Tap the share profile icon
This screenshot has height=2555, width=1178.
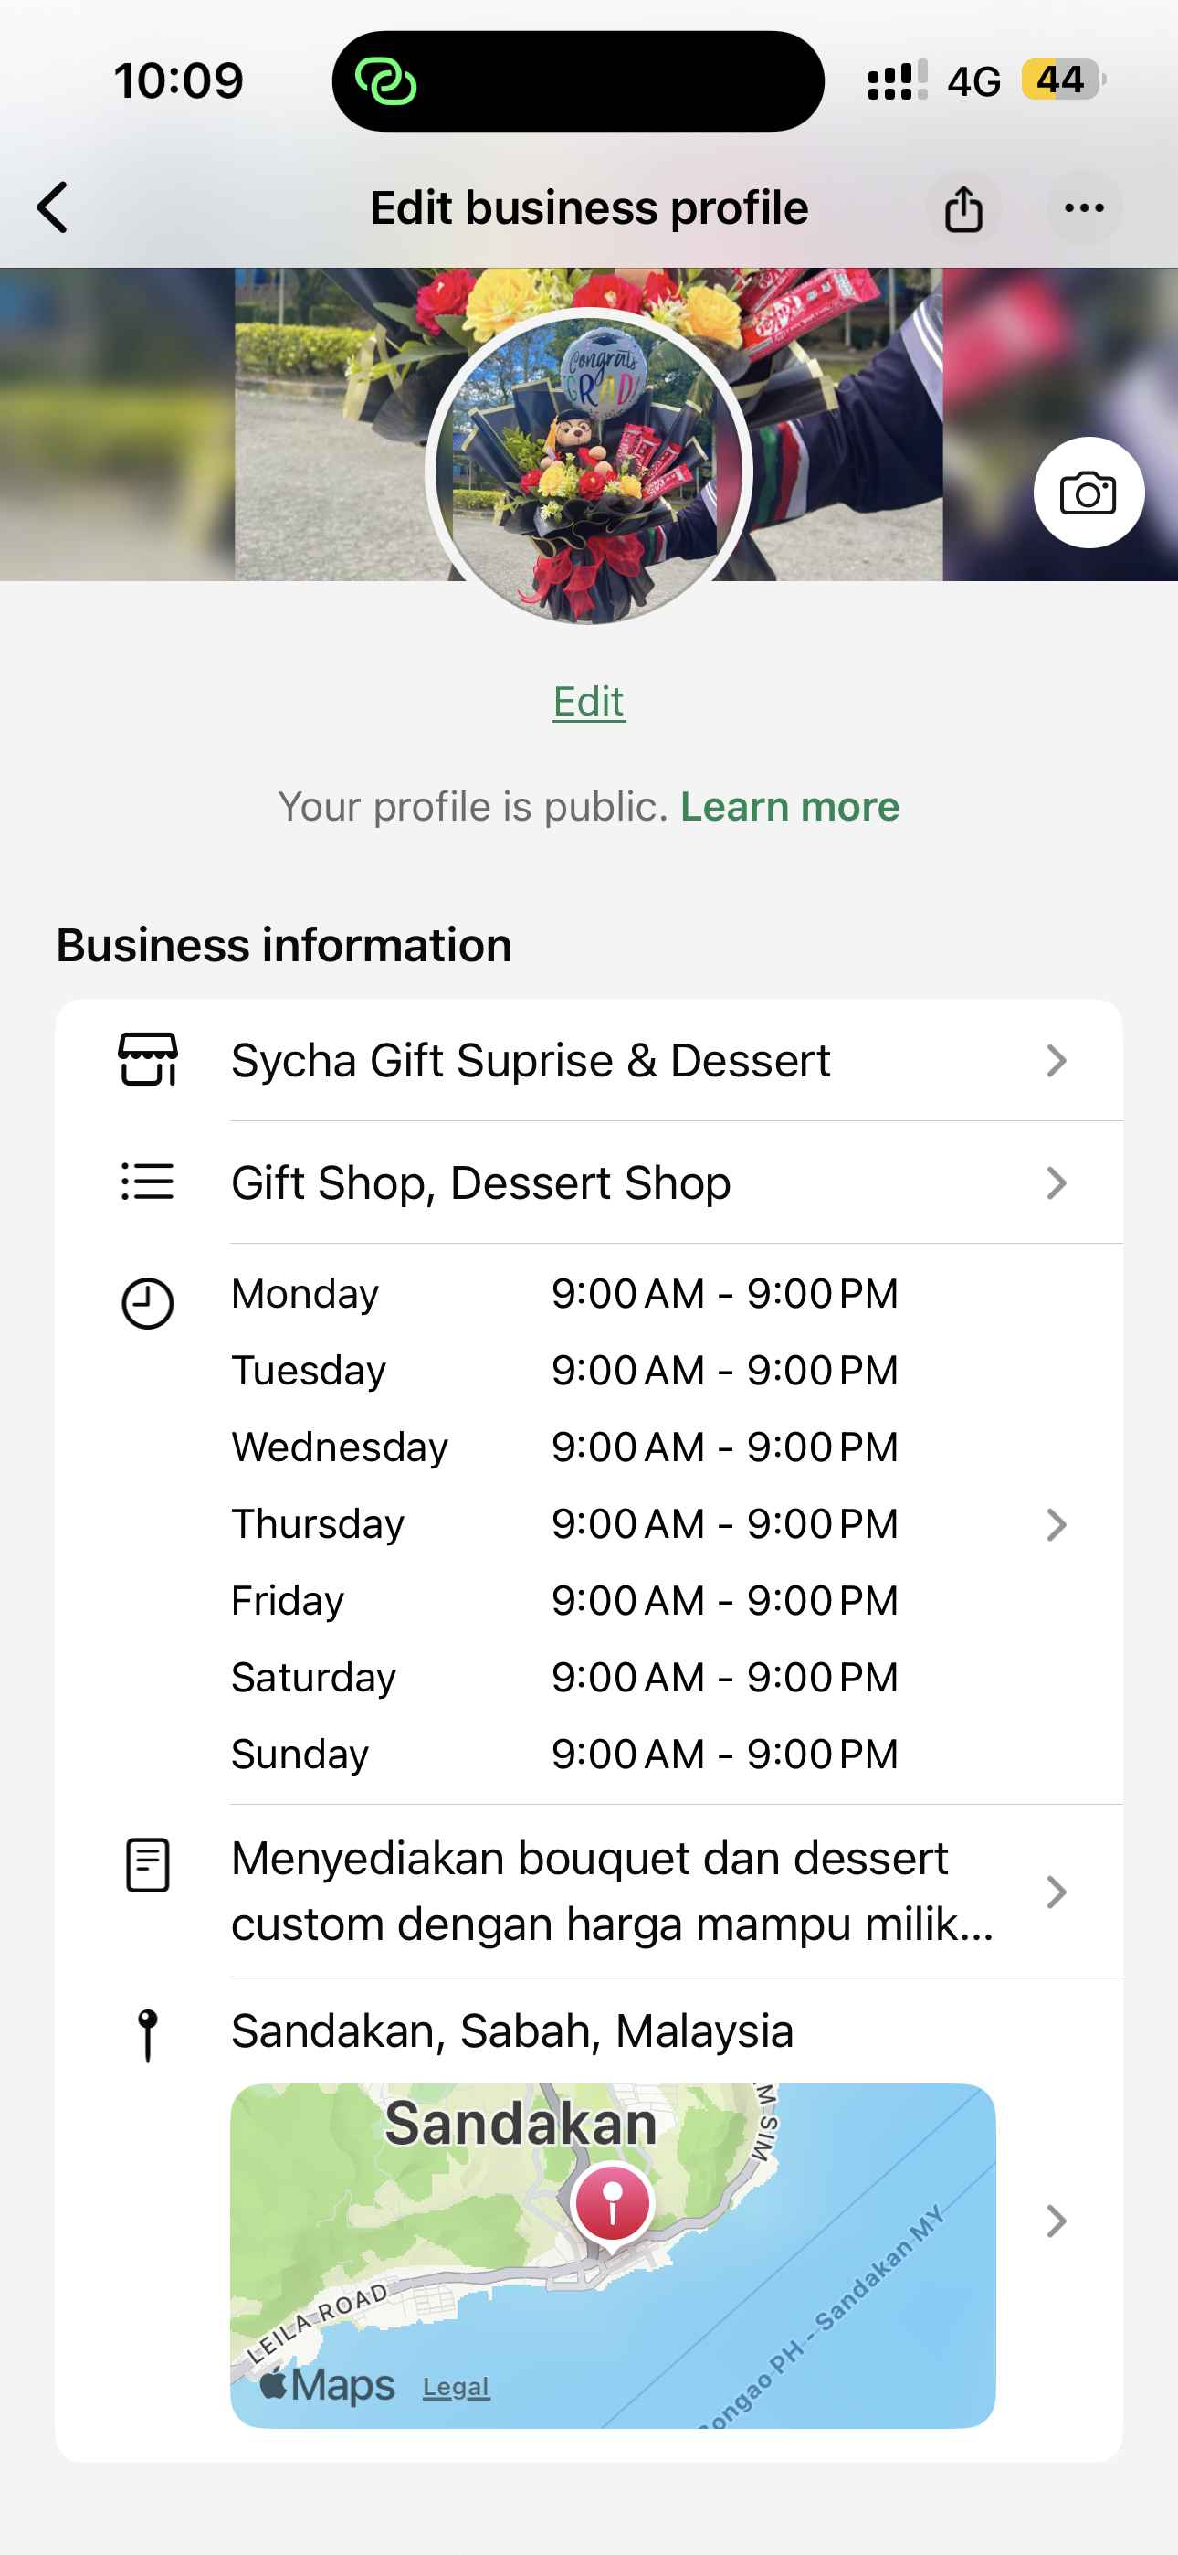962,208
